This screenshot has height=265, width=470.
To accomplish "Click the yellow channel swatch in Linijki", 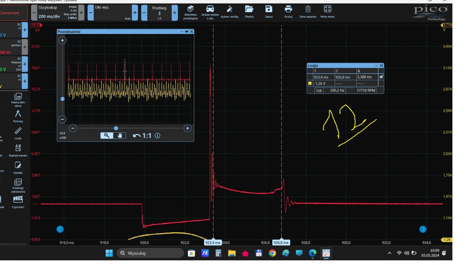I will coord(310,83).
